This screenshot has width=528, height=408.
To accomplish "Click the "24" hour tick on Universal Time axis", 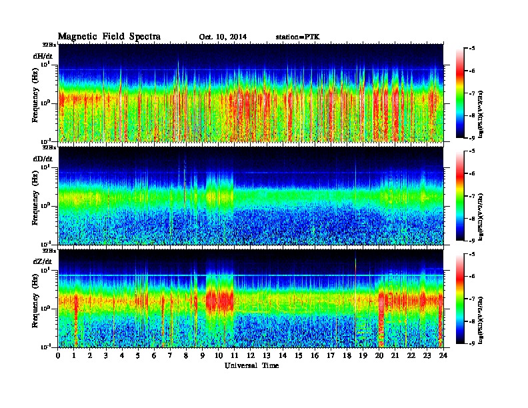I will point(443,355).
